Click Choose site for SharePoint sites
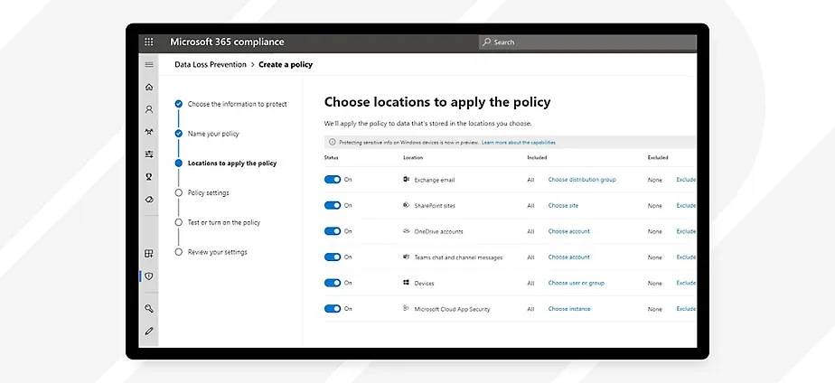This screenshot has width=835, height=383. point(563,205)
